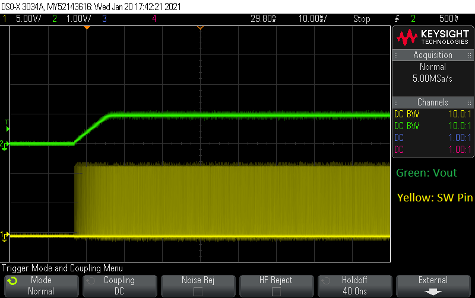Screen dimensions: 475x298
Task: Toggle the HF Reject checkbox
Action: [276, 291]
